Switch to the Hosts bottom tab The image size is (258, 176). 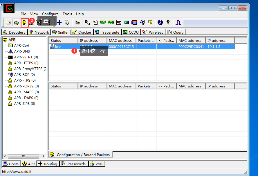11,164
